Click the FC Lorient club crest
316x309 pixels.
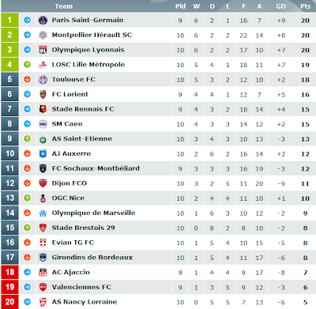point(43,94)
